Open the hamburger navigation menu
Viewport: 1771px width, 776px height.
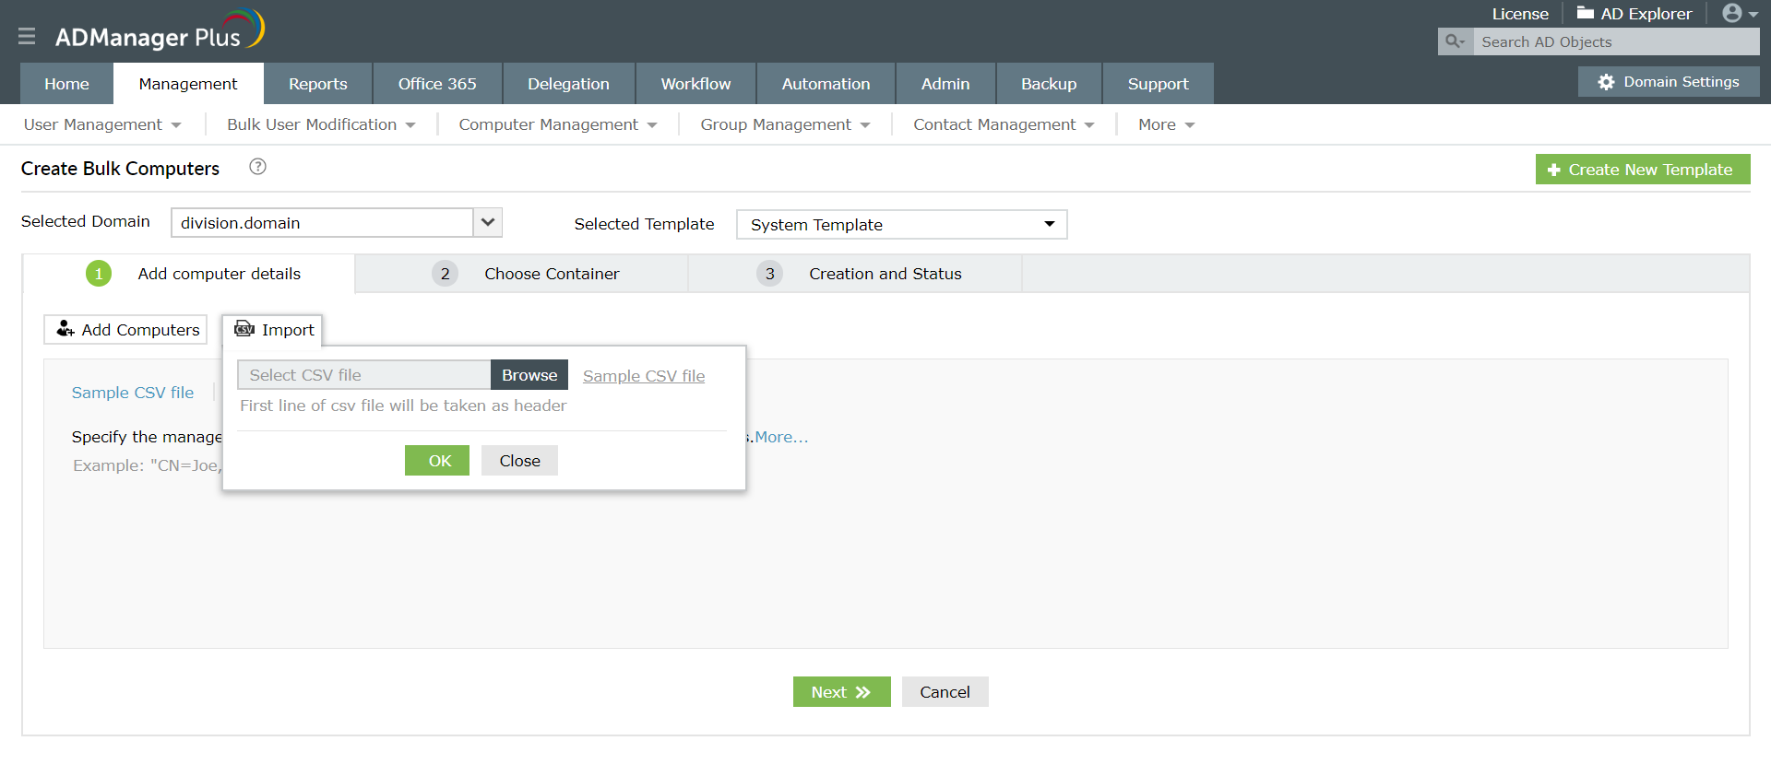tap(27, 36)
